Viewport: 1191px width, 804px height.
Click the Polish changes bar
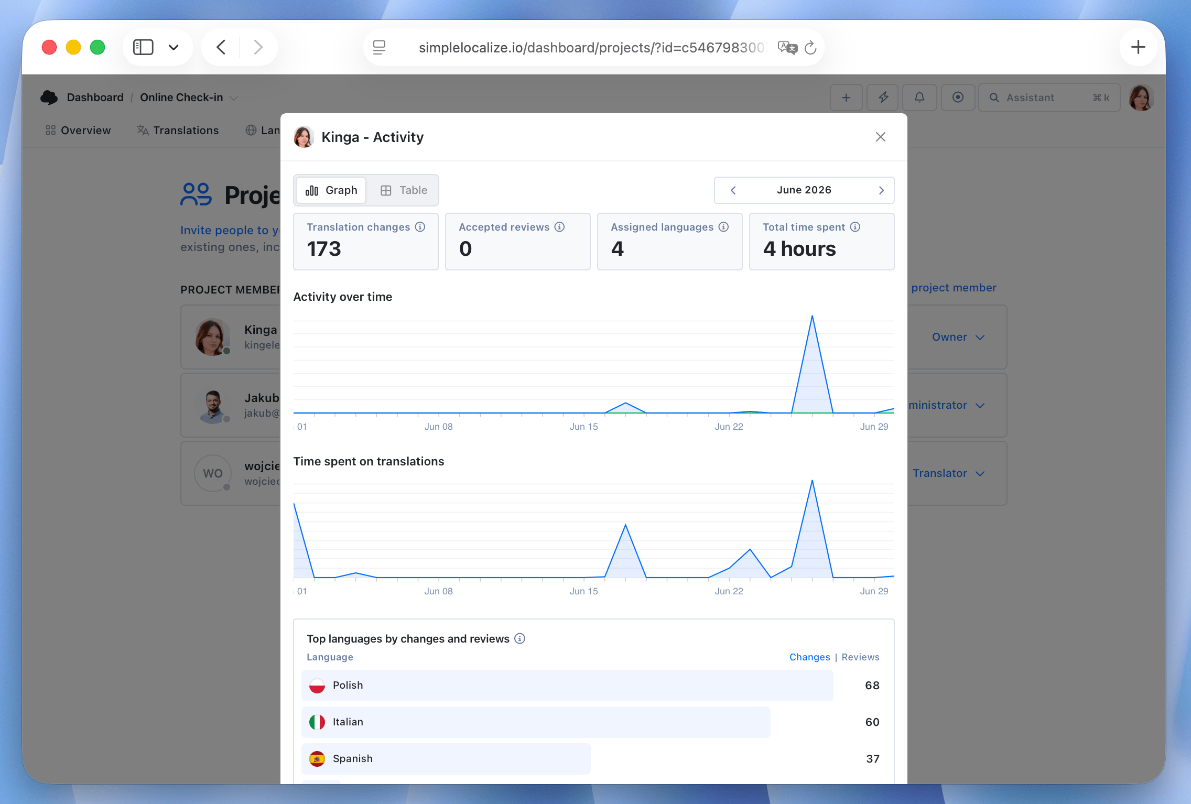[567, 686]
